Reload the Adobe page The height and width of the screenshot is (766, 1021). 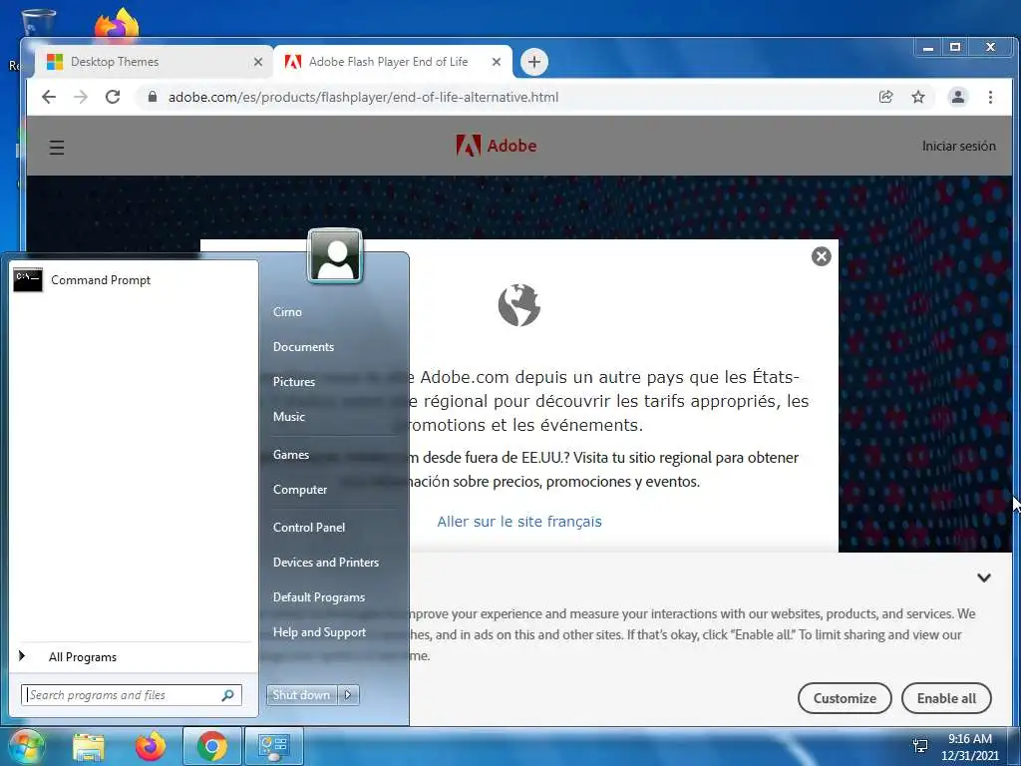113,97
